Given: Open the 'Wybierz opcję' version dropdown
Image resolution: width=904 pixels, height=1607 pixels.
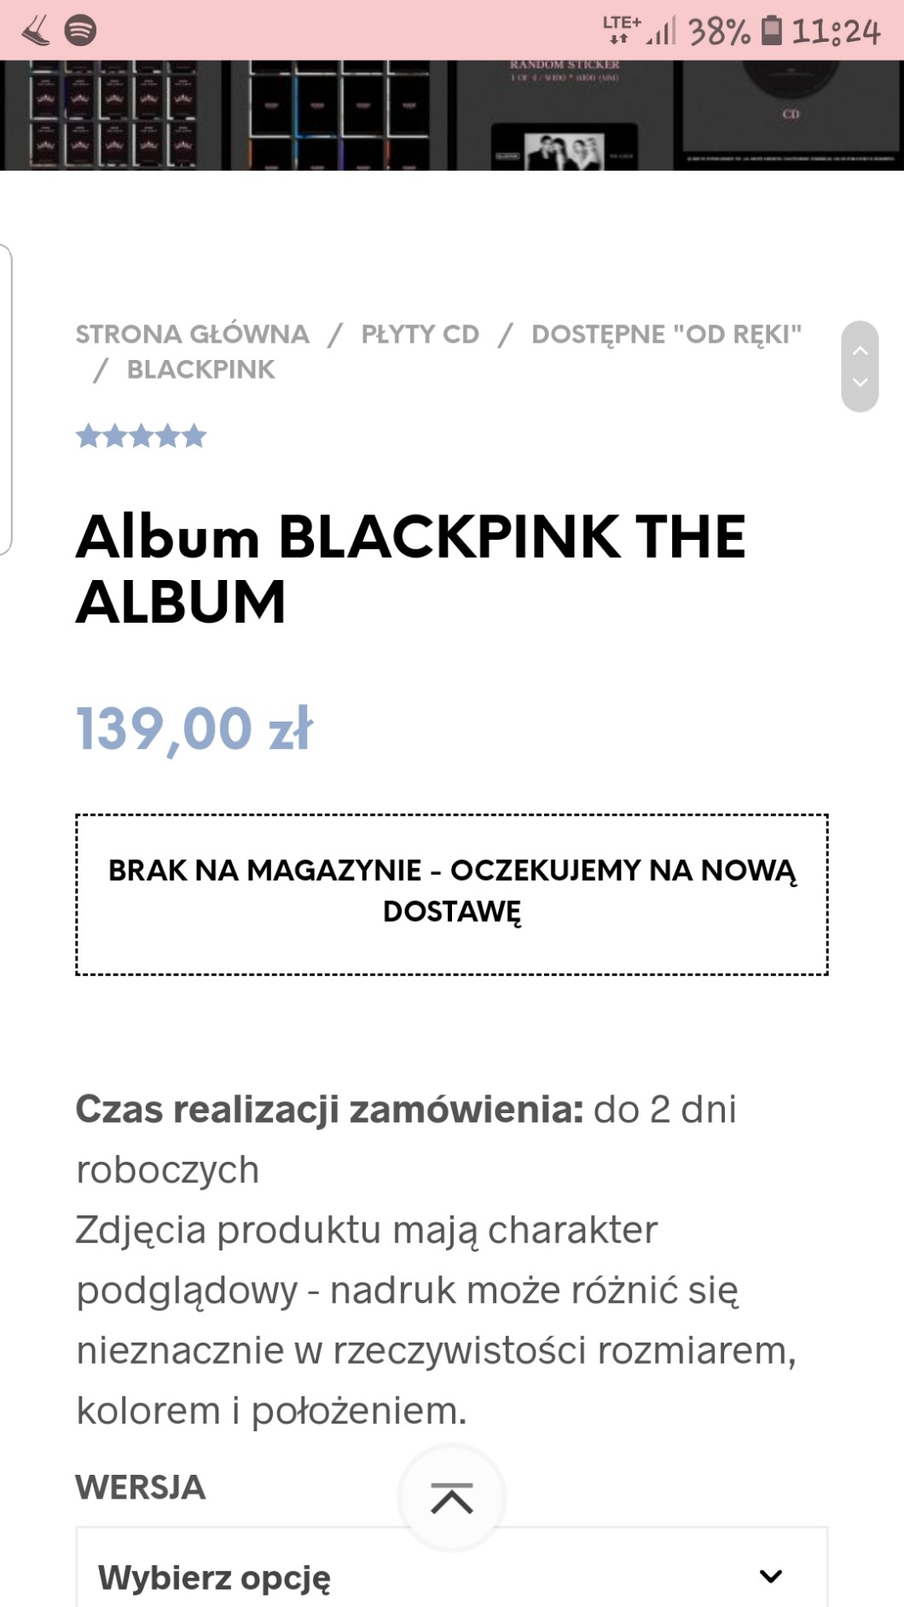Looking at the screenshot, I should coord(451,1576).
